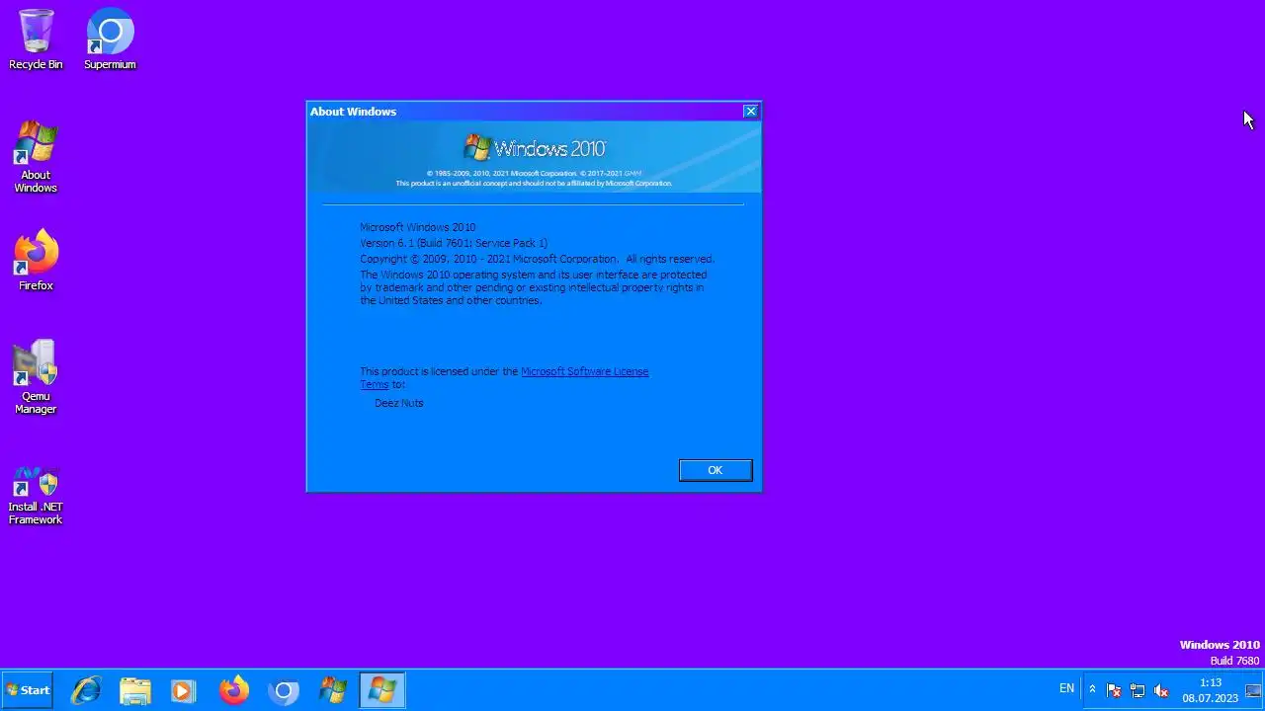Viewport: 1265px width, 711px height.
Task: Click the muted volume tray icon
Action: [x=1161, y=690]
